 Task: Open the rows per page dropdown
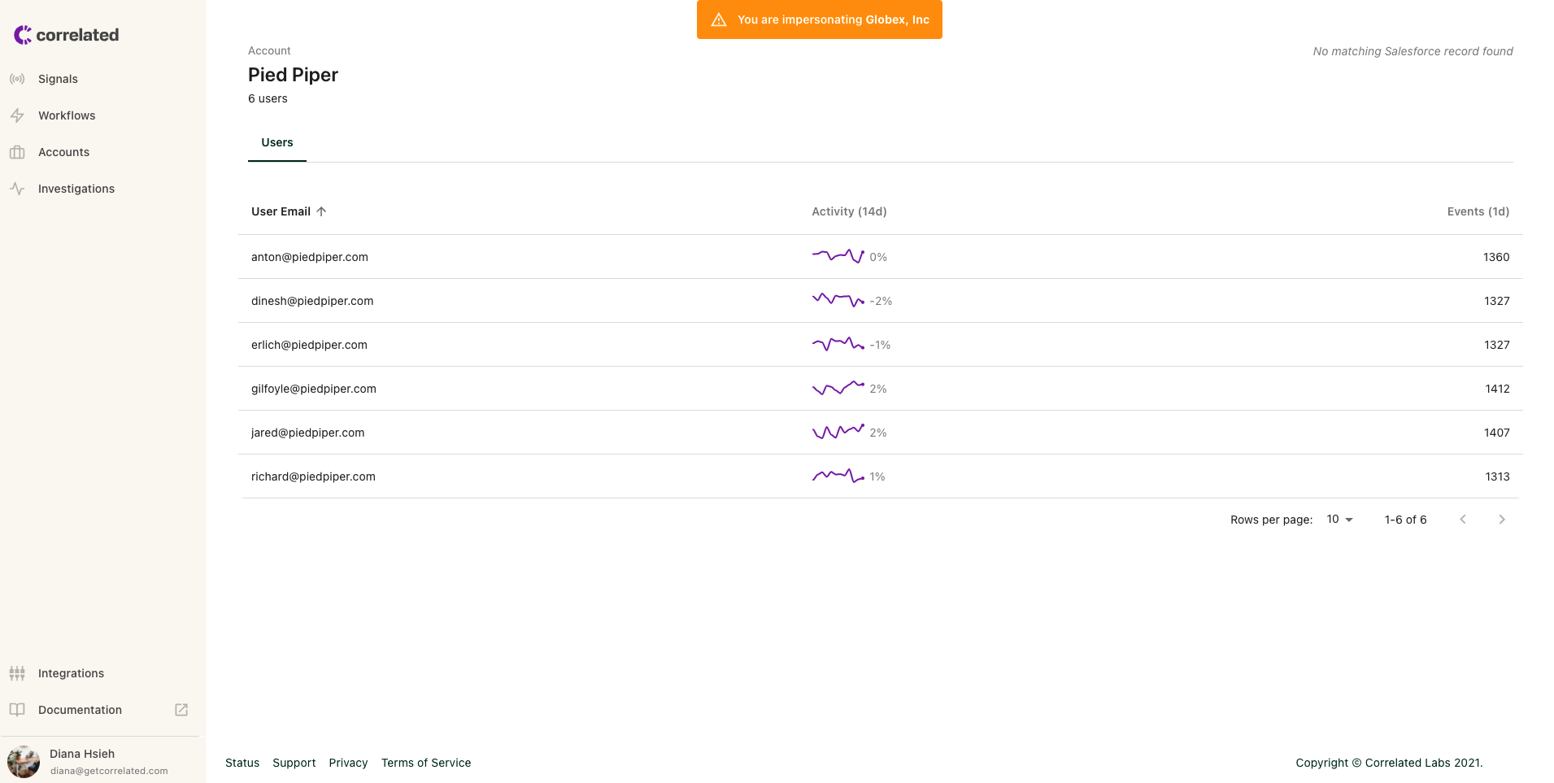[x=1339, y=520]
